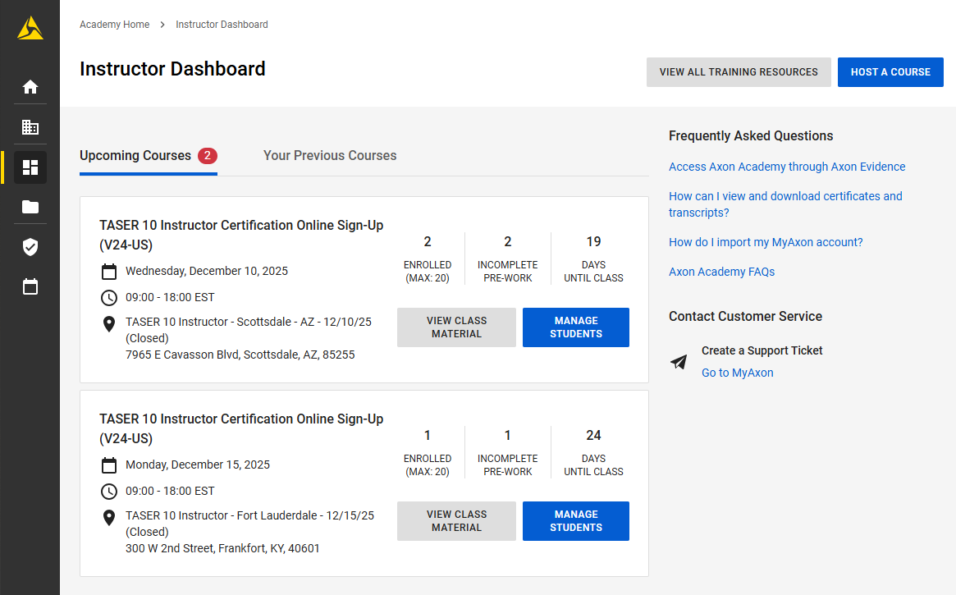Follow the Go to MyAxon link

[737, 373]
